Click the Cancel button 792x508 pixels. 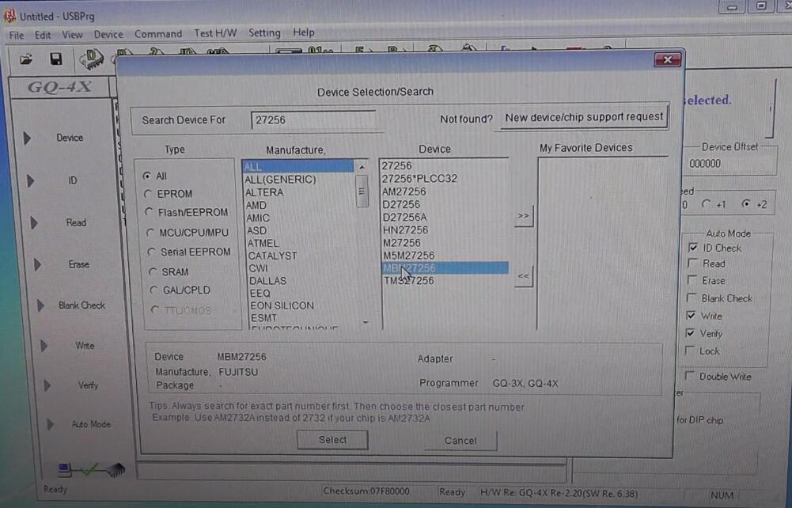point(460,440)
